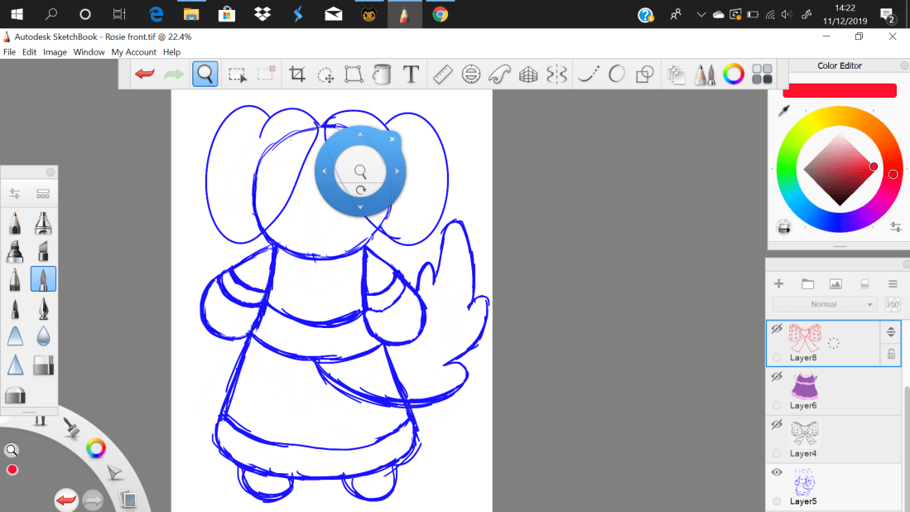Select the Crop tool in the toolbar

(297, 75)
